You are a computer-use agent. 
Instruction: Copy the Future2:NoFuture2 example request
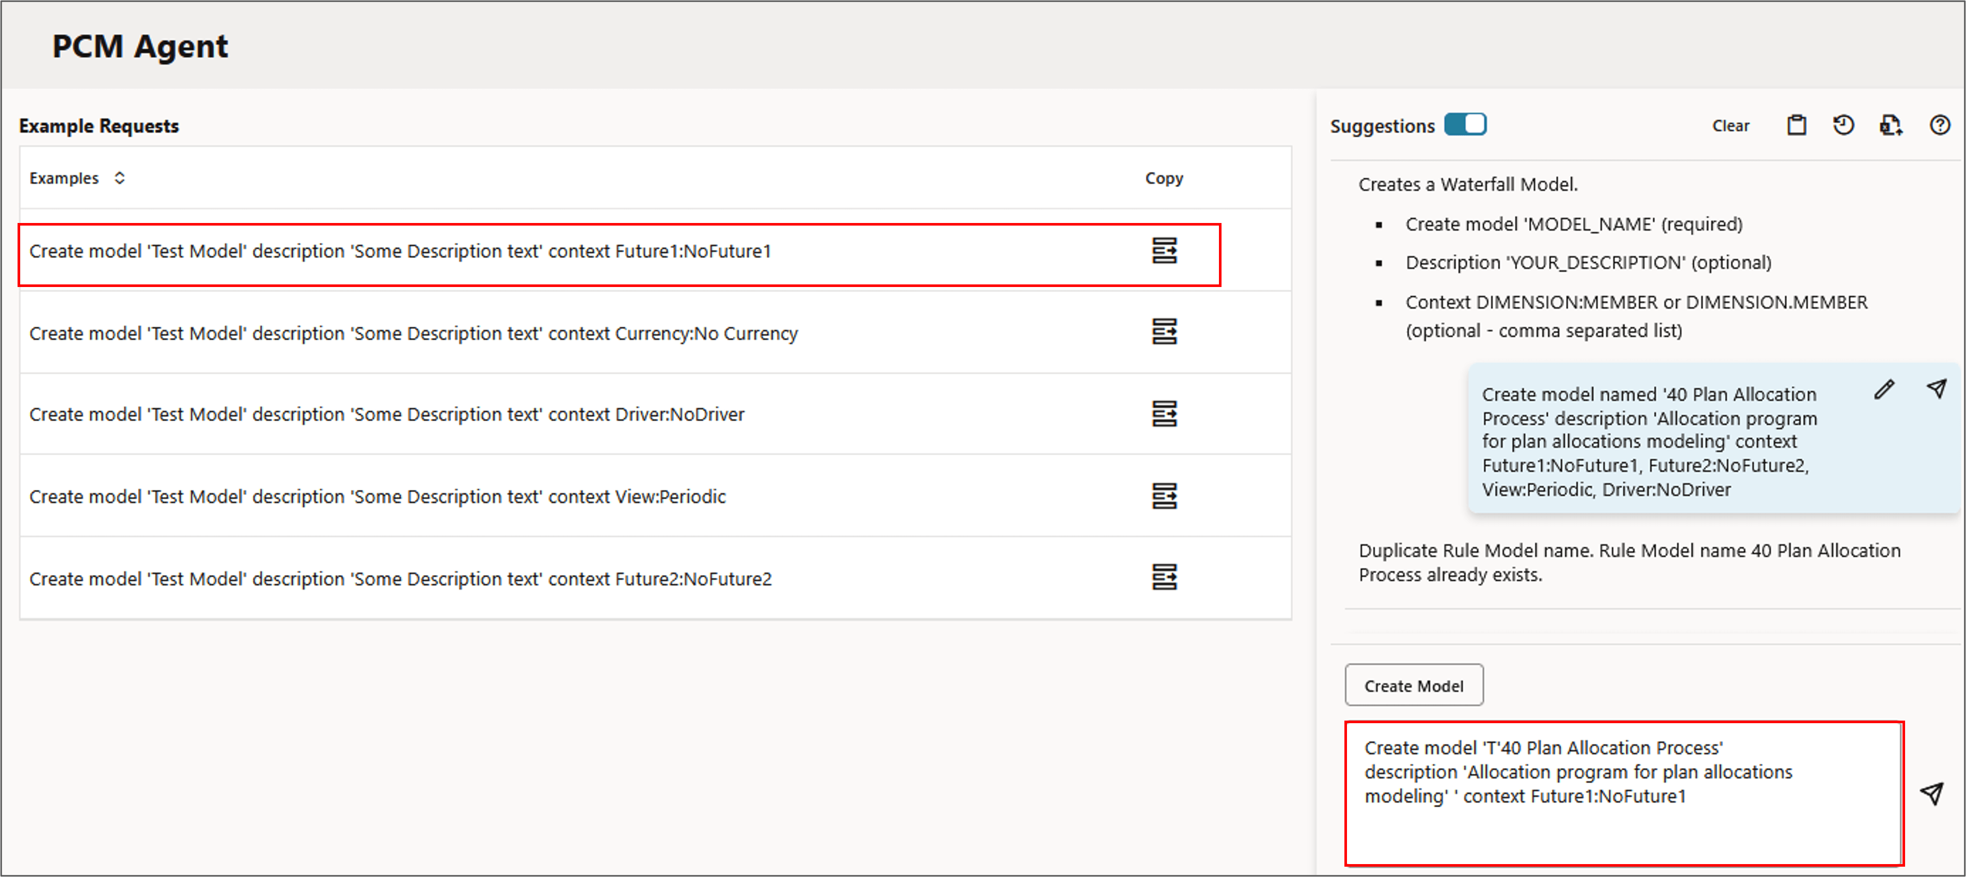[1164, 578]
